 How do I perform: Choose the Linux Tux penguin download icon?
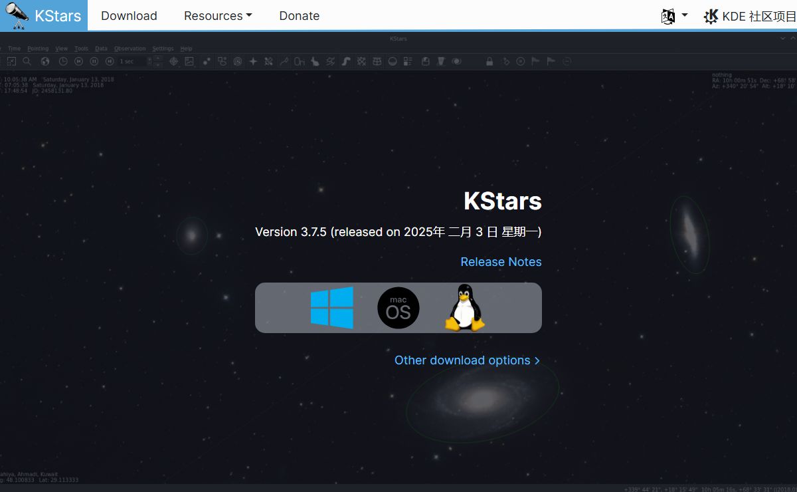point(465,308)
